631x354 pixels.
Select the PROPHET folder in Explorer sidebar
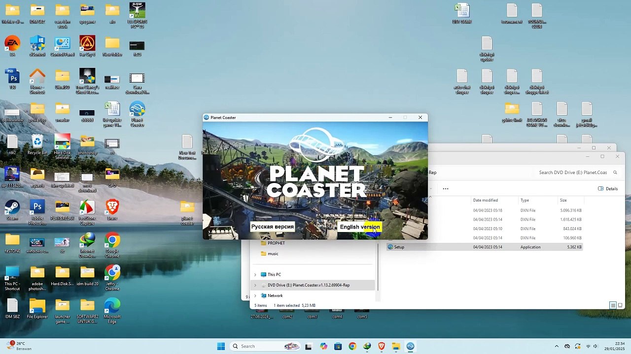point(277,243)
